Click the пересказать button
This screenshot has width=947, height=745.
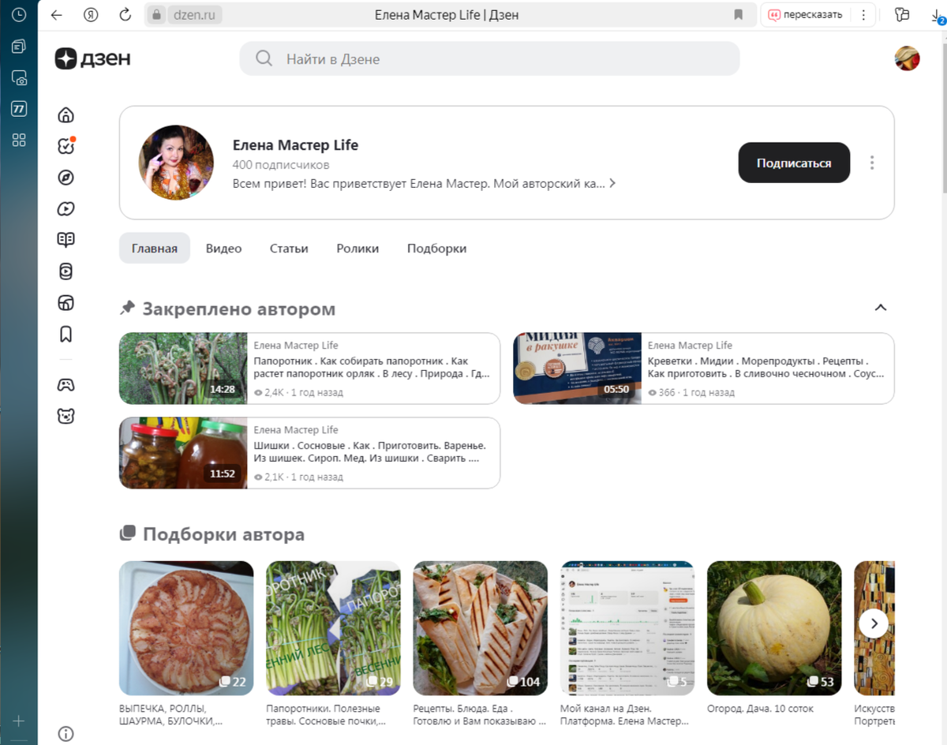point(806,14)
